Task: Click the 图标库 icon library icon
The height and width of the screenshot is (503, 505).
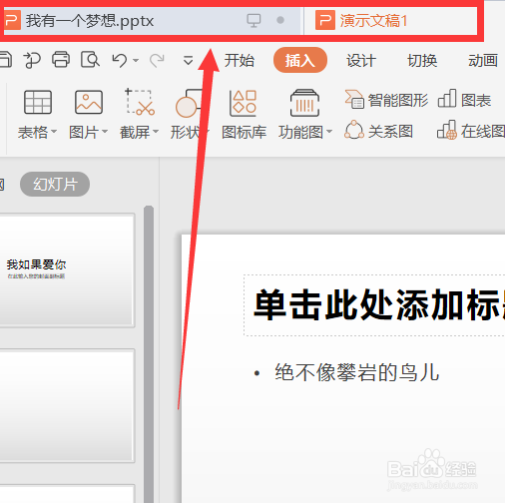Action: pyautogui.click(x=244, y=104)
